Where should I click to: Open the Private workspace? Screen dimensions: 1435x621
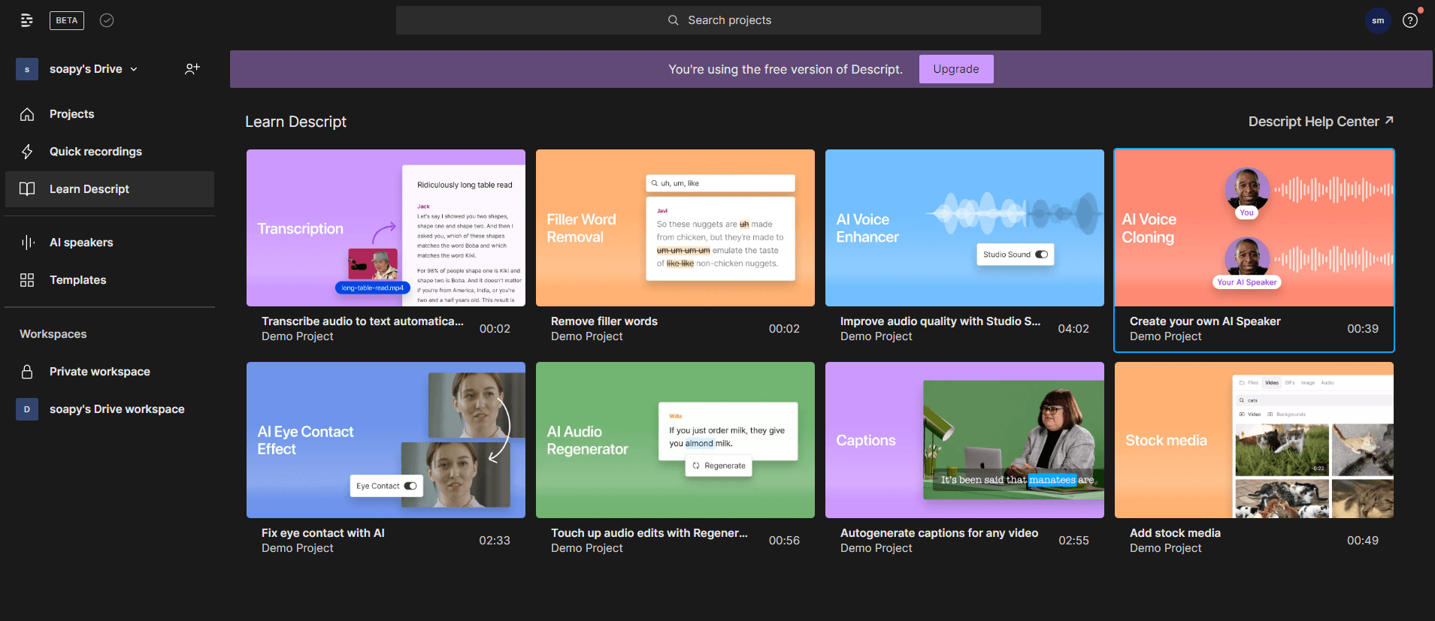point(110,372)
